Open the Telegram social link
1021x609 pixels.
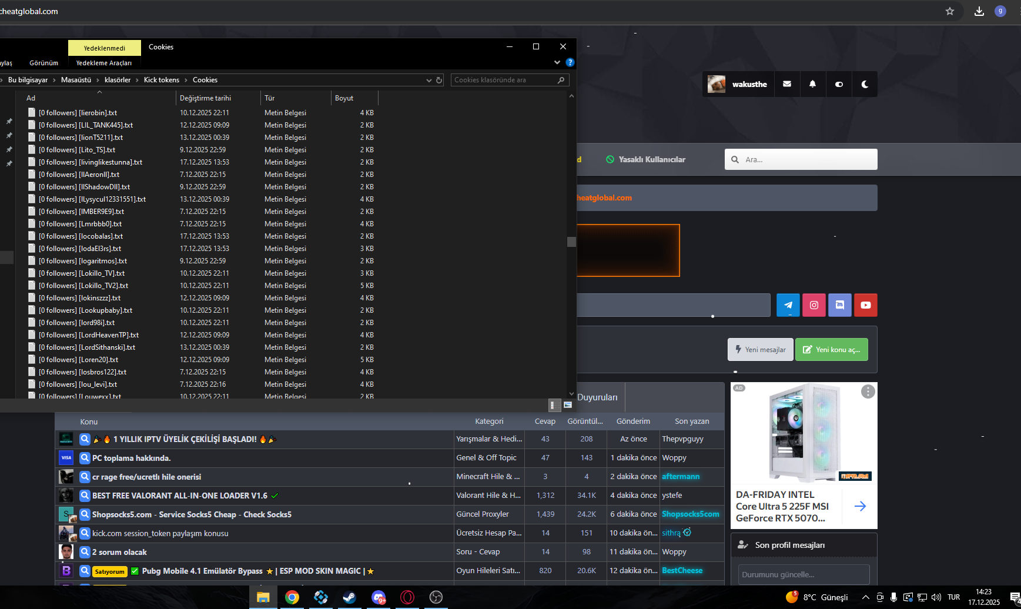(x=788, y=305)
